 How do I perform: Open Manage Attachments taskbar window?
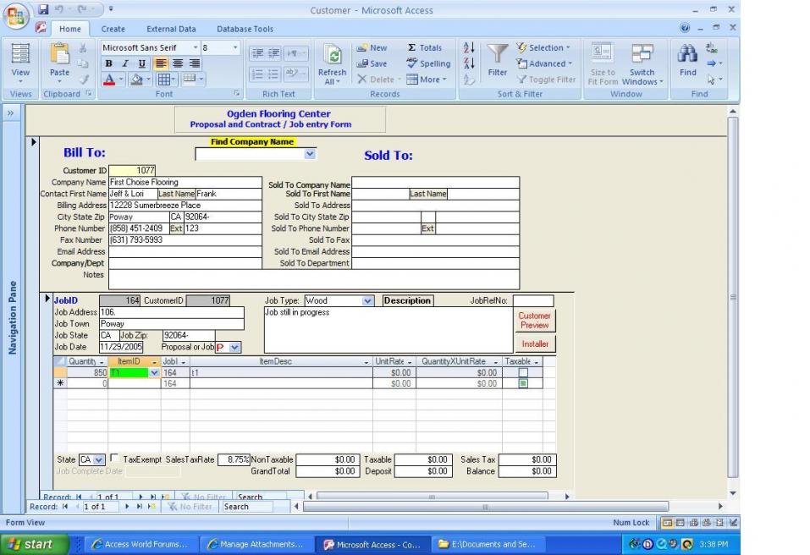coord(256,544)
